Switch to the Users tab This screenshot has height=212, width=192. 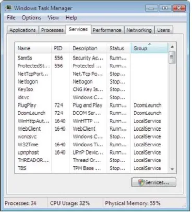point(163,30)
